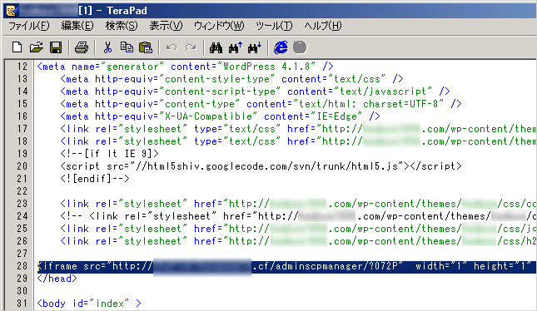Click the content-script-type meta line
Screen dimensions: 537x311
tap(255, 91)
